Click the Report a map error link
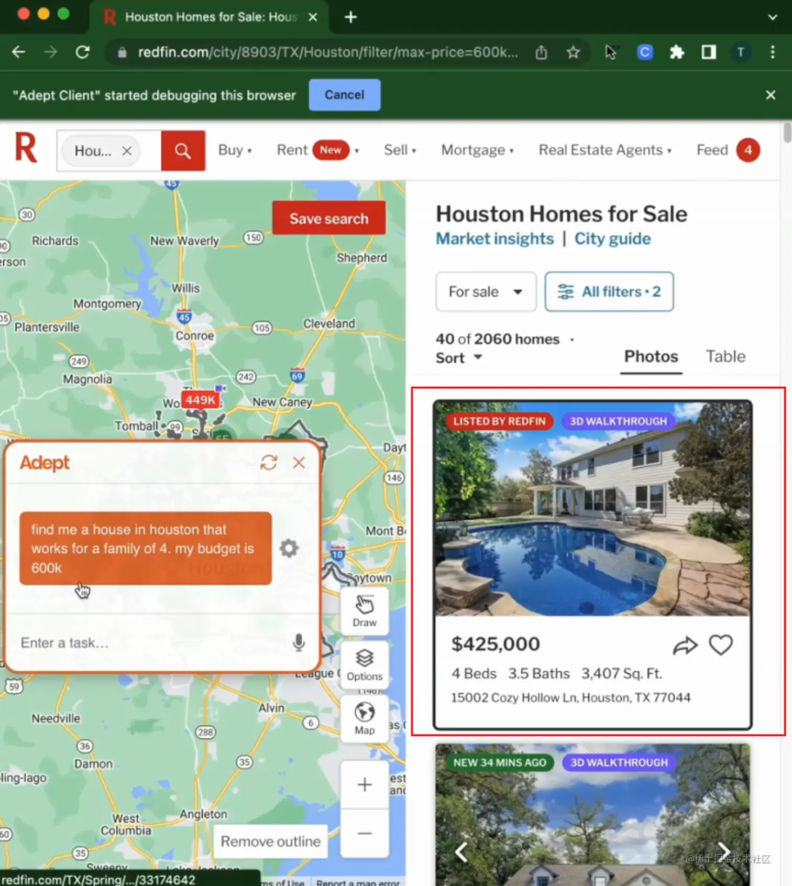 (358, 882)
